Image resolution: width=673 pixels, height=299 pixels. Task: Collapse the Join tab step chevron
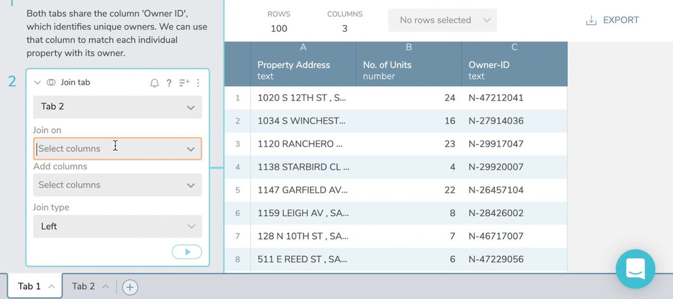coord(38,82)
